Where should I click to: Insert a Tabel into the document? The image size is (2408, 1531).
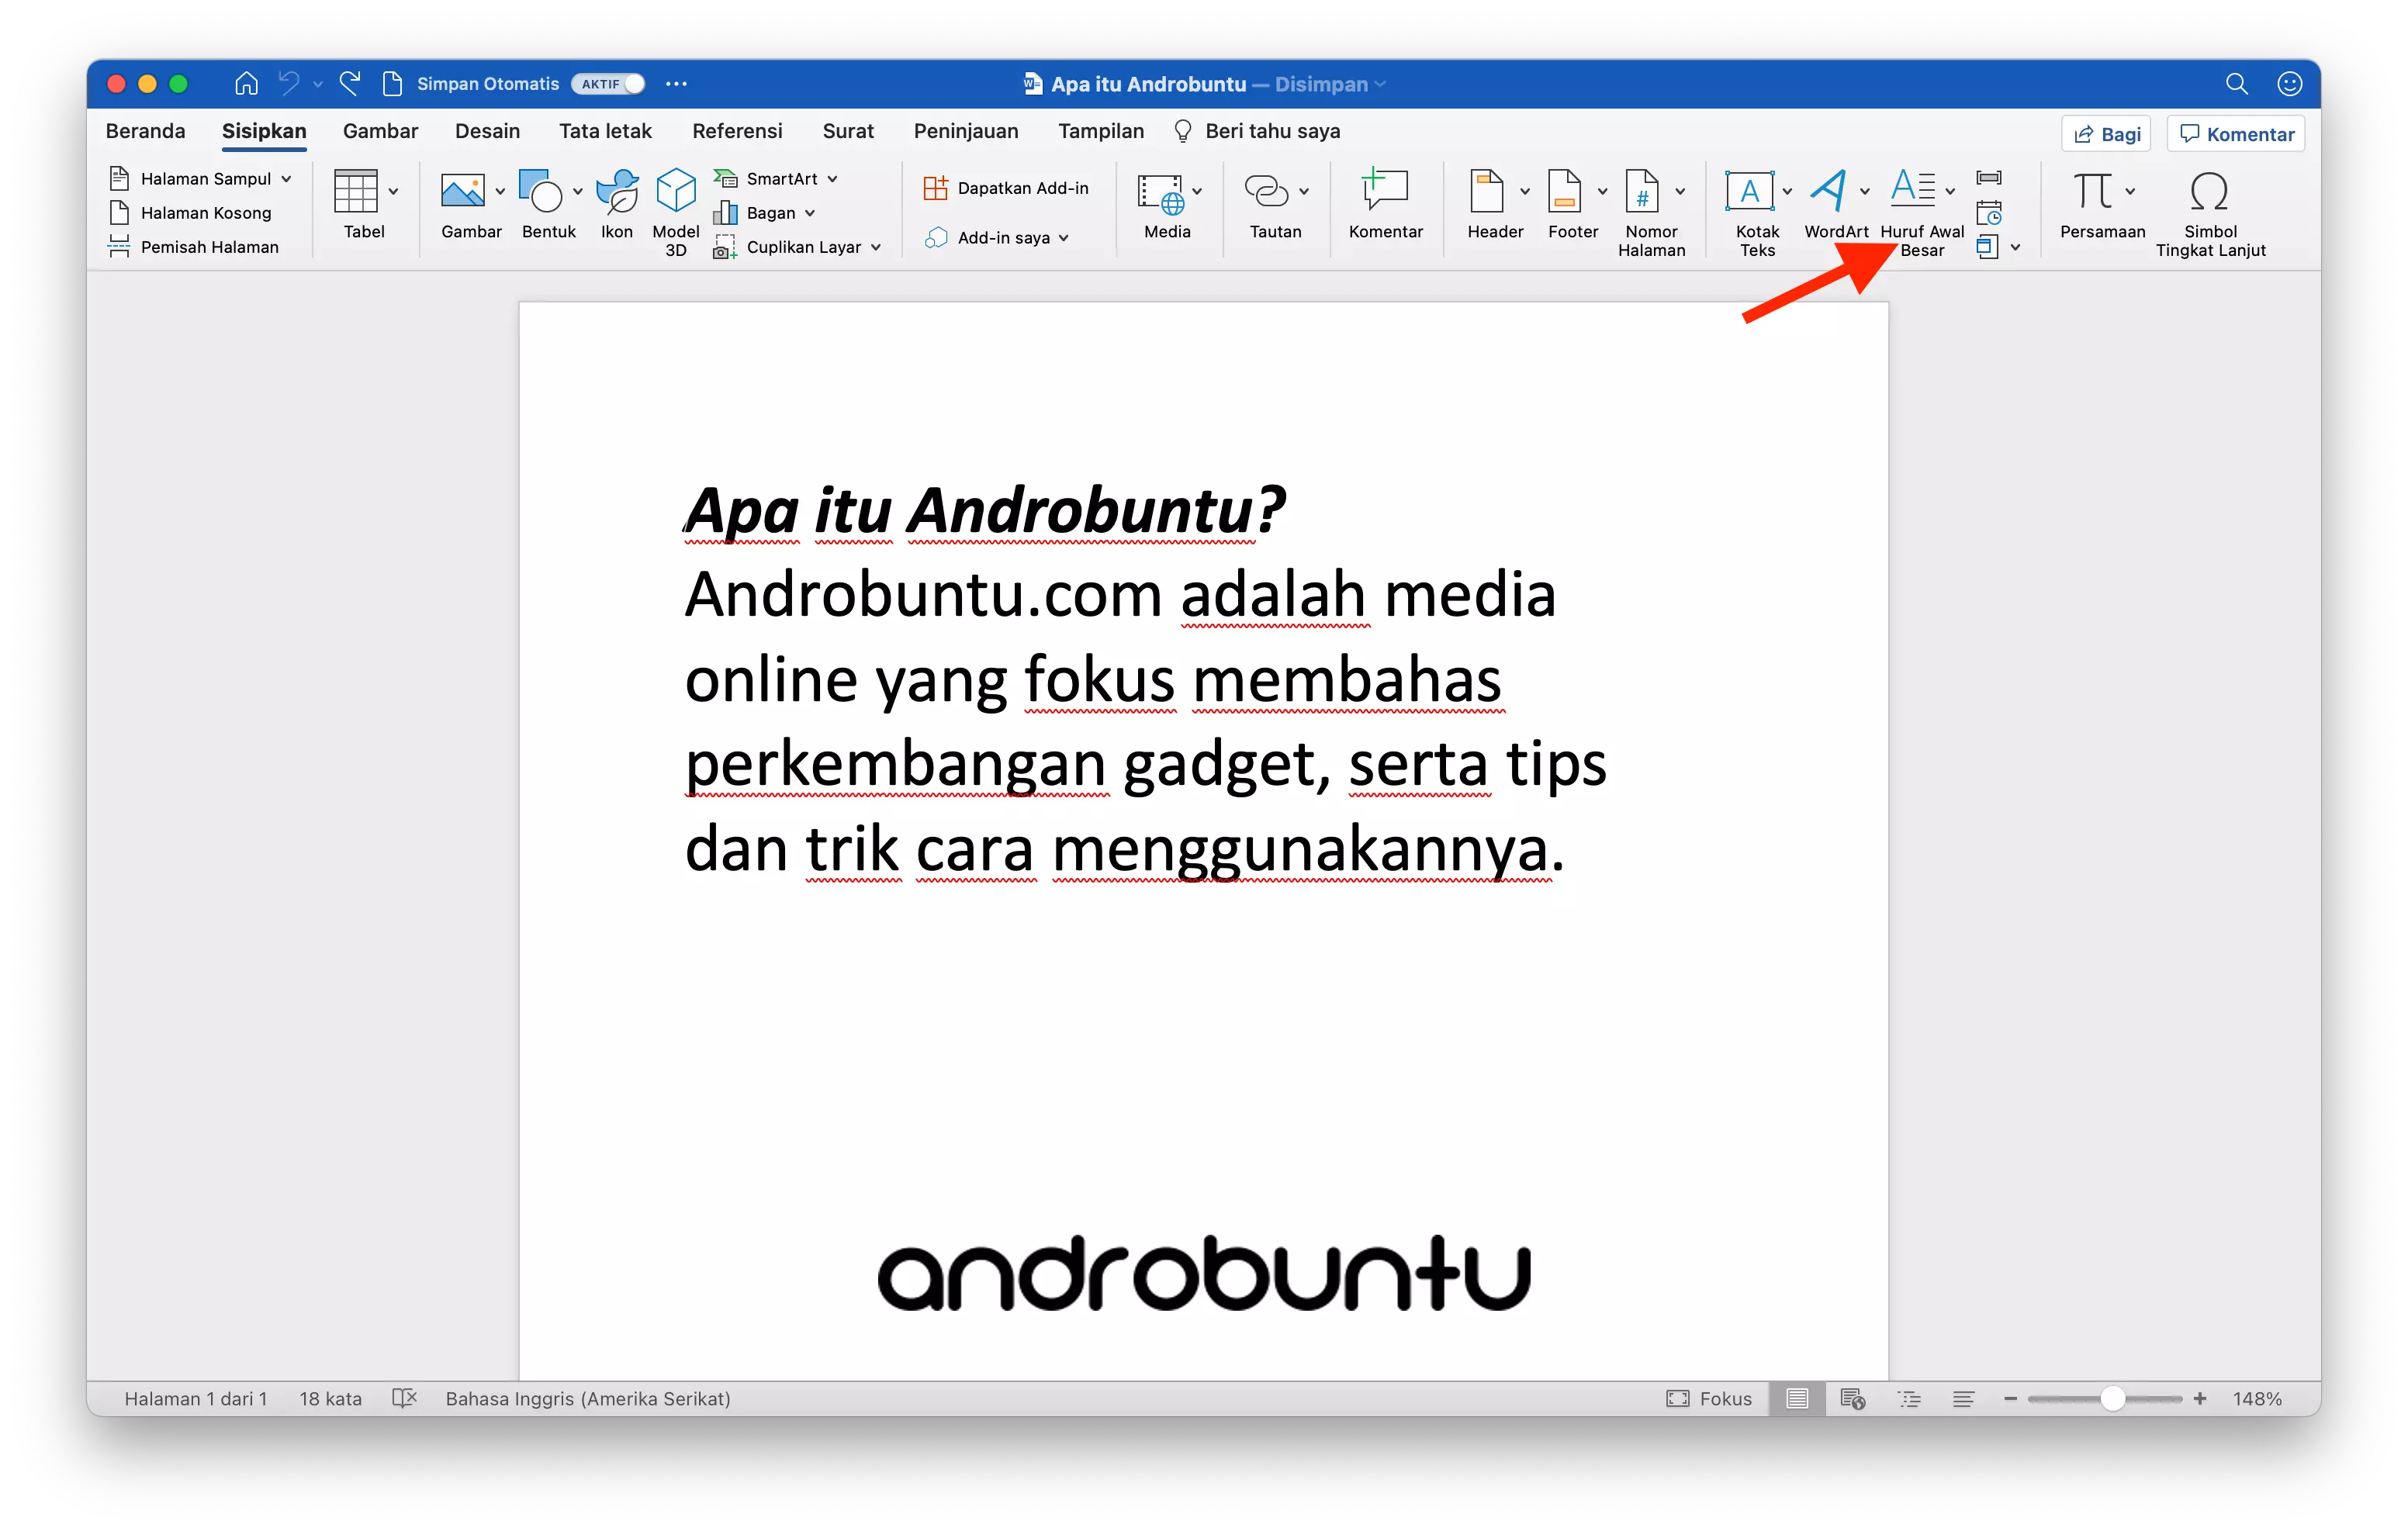tap(363, 206)
